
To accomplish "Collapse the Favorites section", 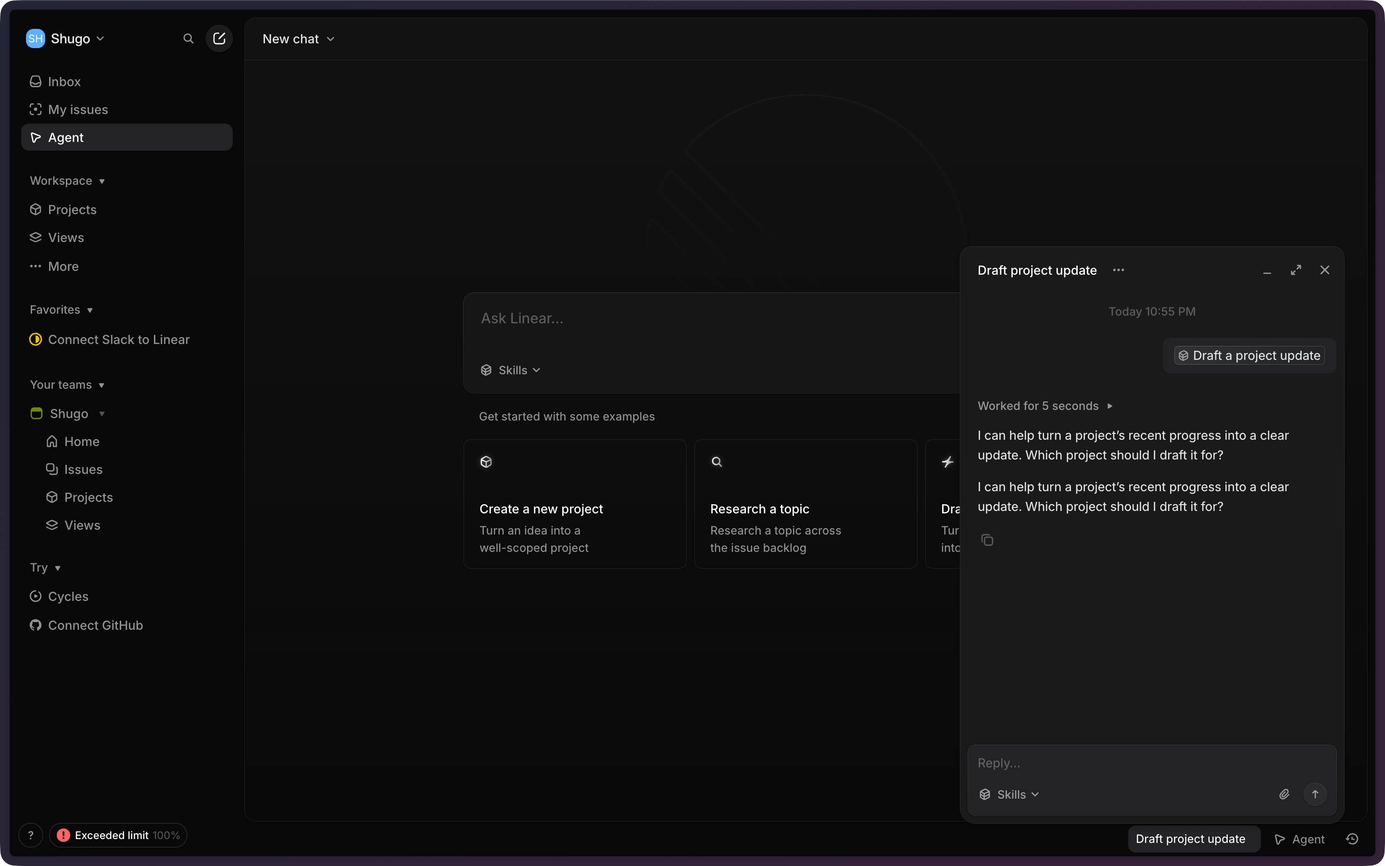I will tap(61, 310).
